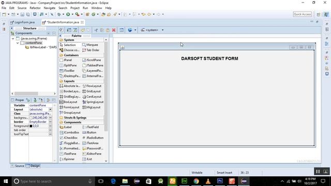Open the Navigate menu
The height and width of the screenshot is (186, 331).
click(50, 8)
